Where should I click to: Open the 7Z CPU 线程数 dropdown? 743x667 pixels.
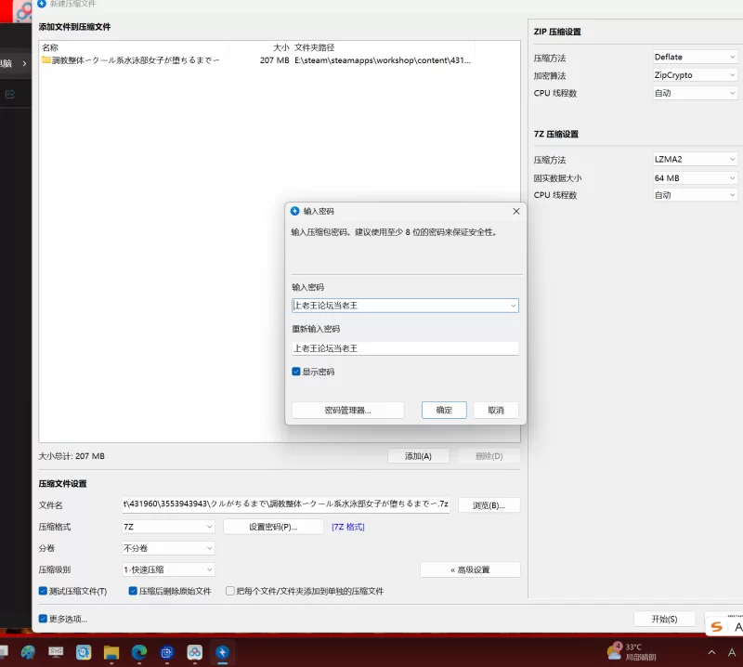(x=695, y=195)
